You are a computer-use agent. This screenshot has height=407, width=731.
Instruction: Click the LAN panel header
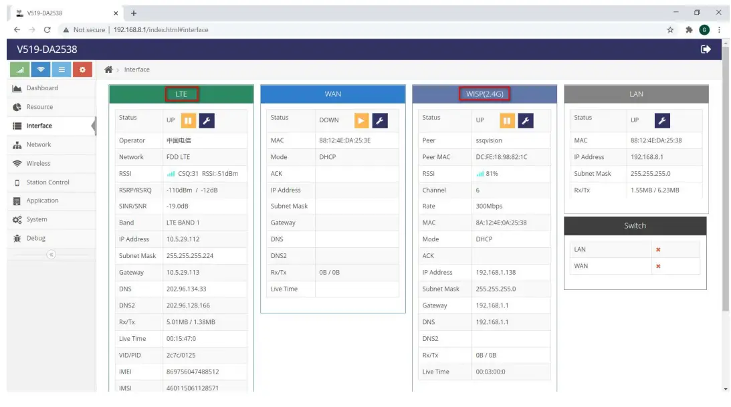point(636,94)
